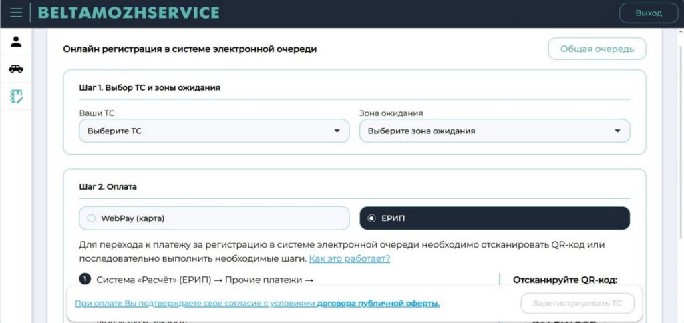
Task: Open the Общая очередь view
Action: click(596, 49)
